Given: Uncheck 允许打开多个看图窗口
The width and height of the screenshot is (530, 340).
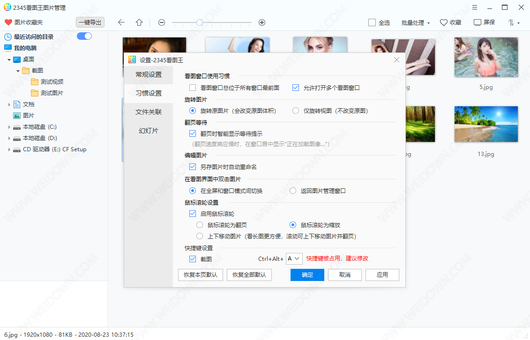Looking at the screenshot, I should point(296,88).
